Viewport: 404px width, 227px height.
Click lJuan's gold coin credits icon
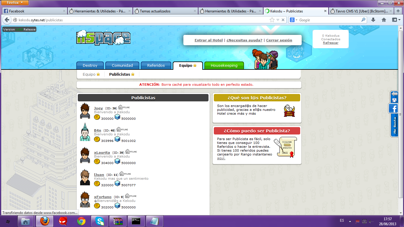[x=97, y=184]
